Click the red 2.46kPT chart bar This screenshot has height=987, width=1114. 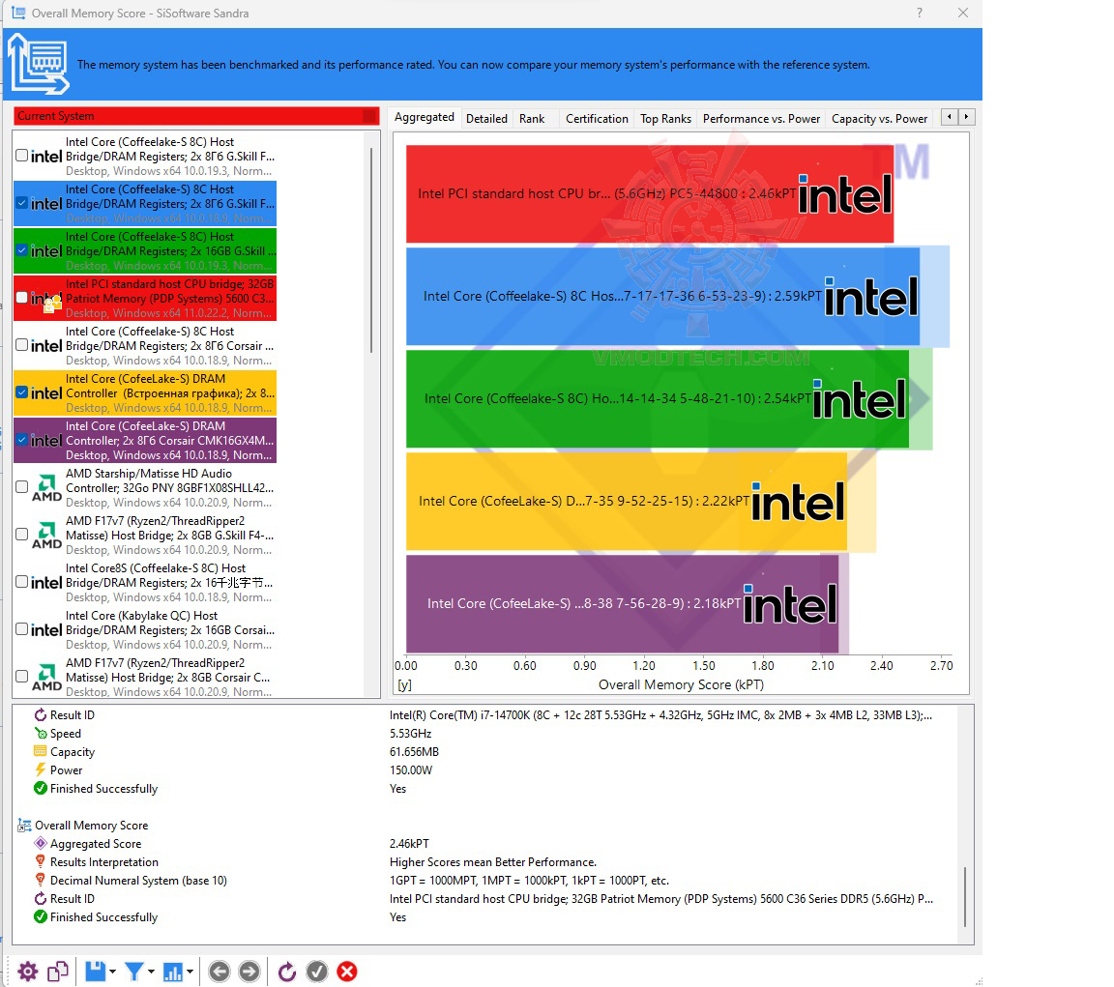(650, 194)
